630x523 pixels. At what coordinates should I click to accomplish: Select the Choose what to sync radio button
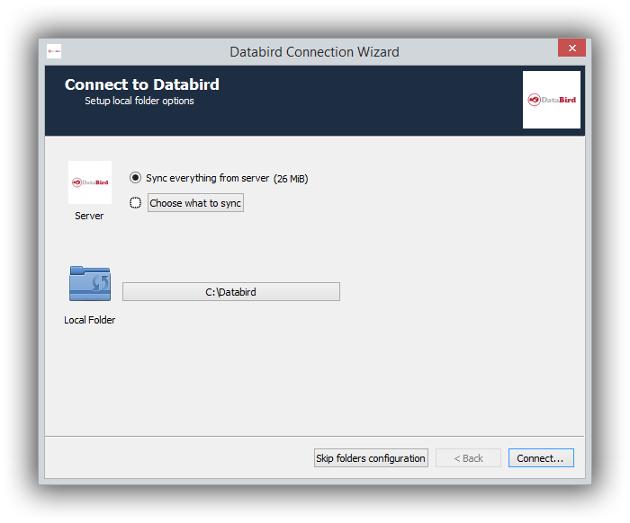135,203
